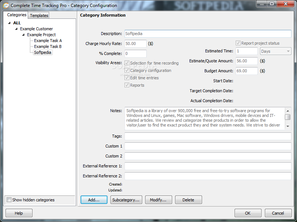
Task: Open Help
Action: (x=19, y=213)
